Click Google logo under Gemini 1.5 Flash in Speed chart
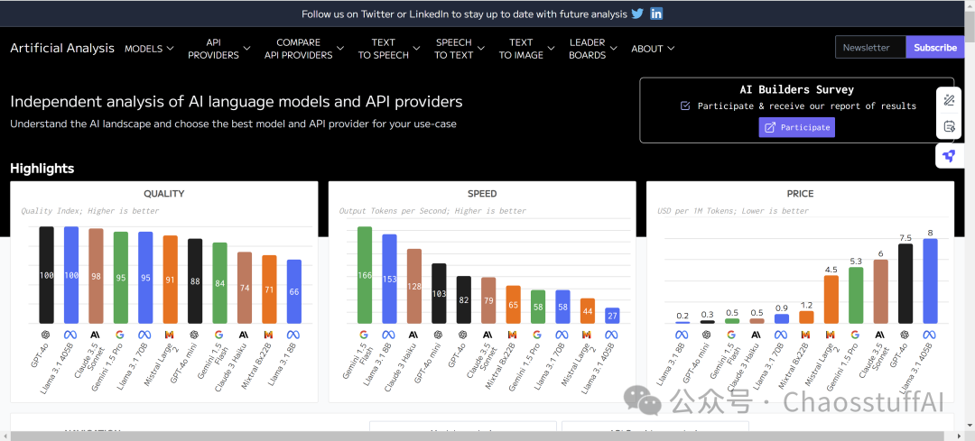Image resolution: width=975 pixels, height=441 pixels. [365, 334]
